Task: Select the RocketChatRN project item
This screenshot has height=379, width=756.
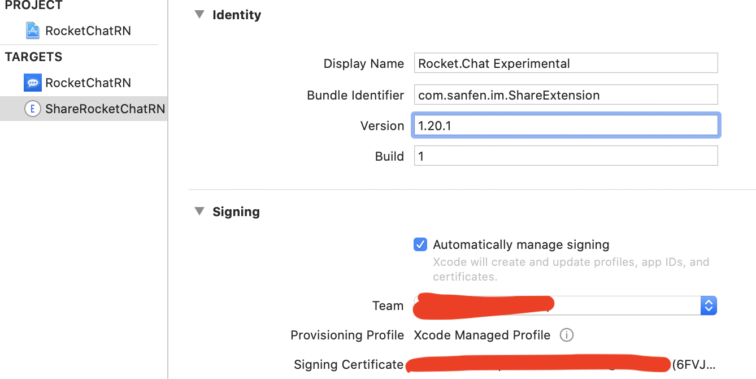Action: click(x=84, y=31)
